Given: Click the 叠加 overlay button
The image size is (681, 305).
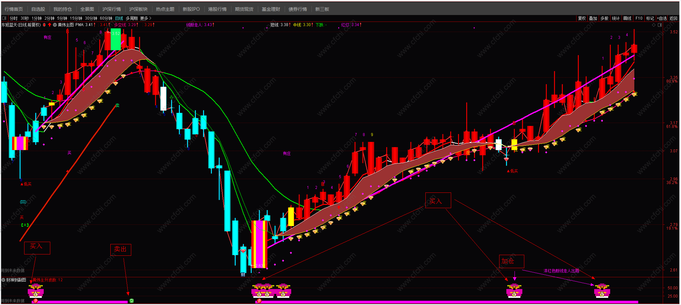Looking at the screenshot, I should (593, 18).
